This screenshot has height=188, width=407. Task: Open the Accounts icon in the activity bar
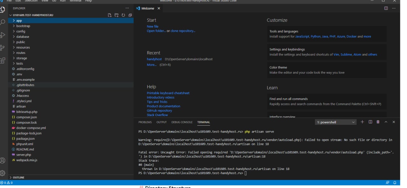[3, 160]
